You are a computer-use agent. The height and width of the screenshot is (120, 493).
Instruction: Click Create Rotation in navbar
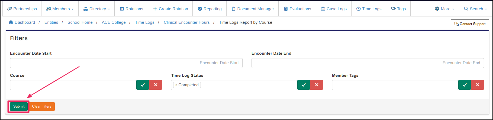170,9
